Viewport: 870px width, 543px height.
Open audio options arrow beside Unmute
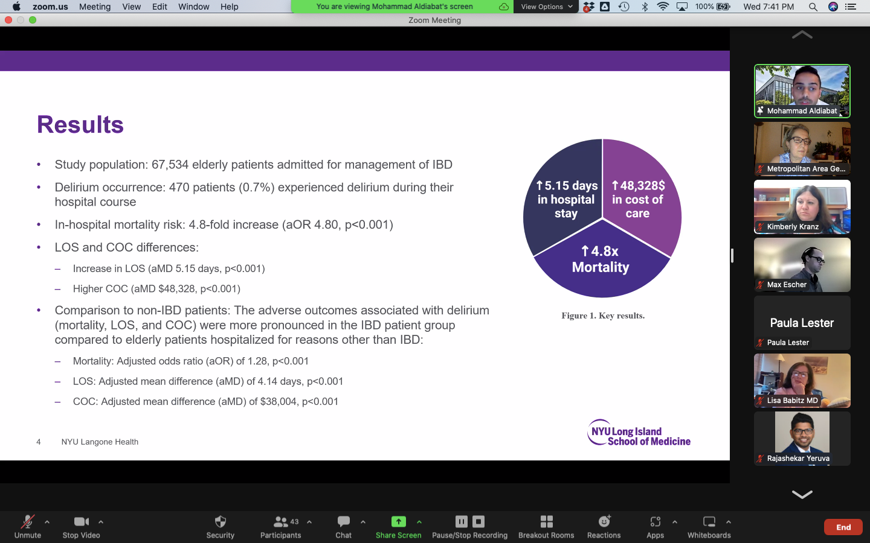(47, 522)
